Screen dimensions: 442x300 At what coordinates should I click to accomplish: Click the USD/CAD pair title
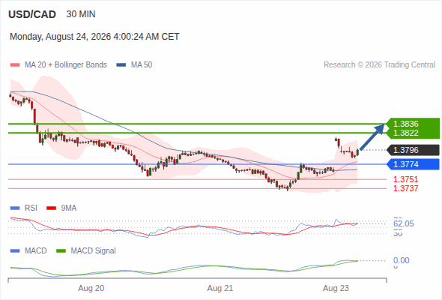[x=32, y=14]
